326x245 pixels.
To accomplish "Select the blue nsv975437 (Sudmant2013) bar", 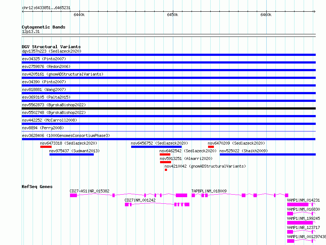I will [71, 154].
